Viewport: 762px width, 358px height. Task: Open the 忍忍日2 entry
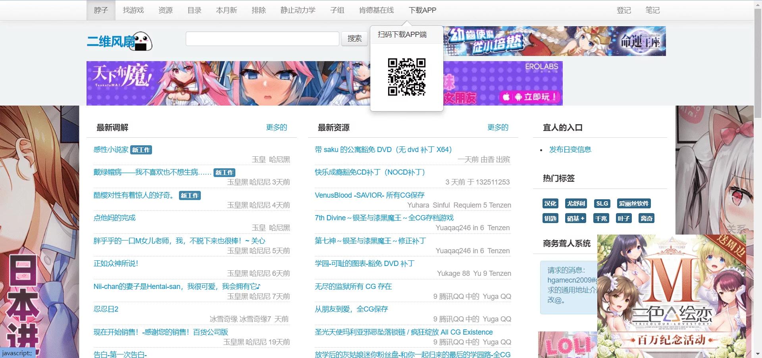(106, 309)
